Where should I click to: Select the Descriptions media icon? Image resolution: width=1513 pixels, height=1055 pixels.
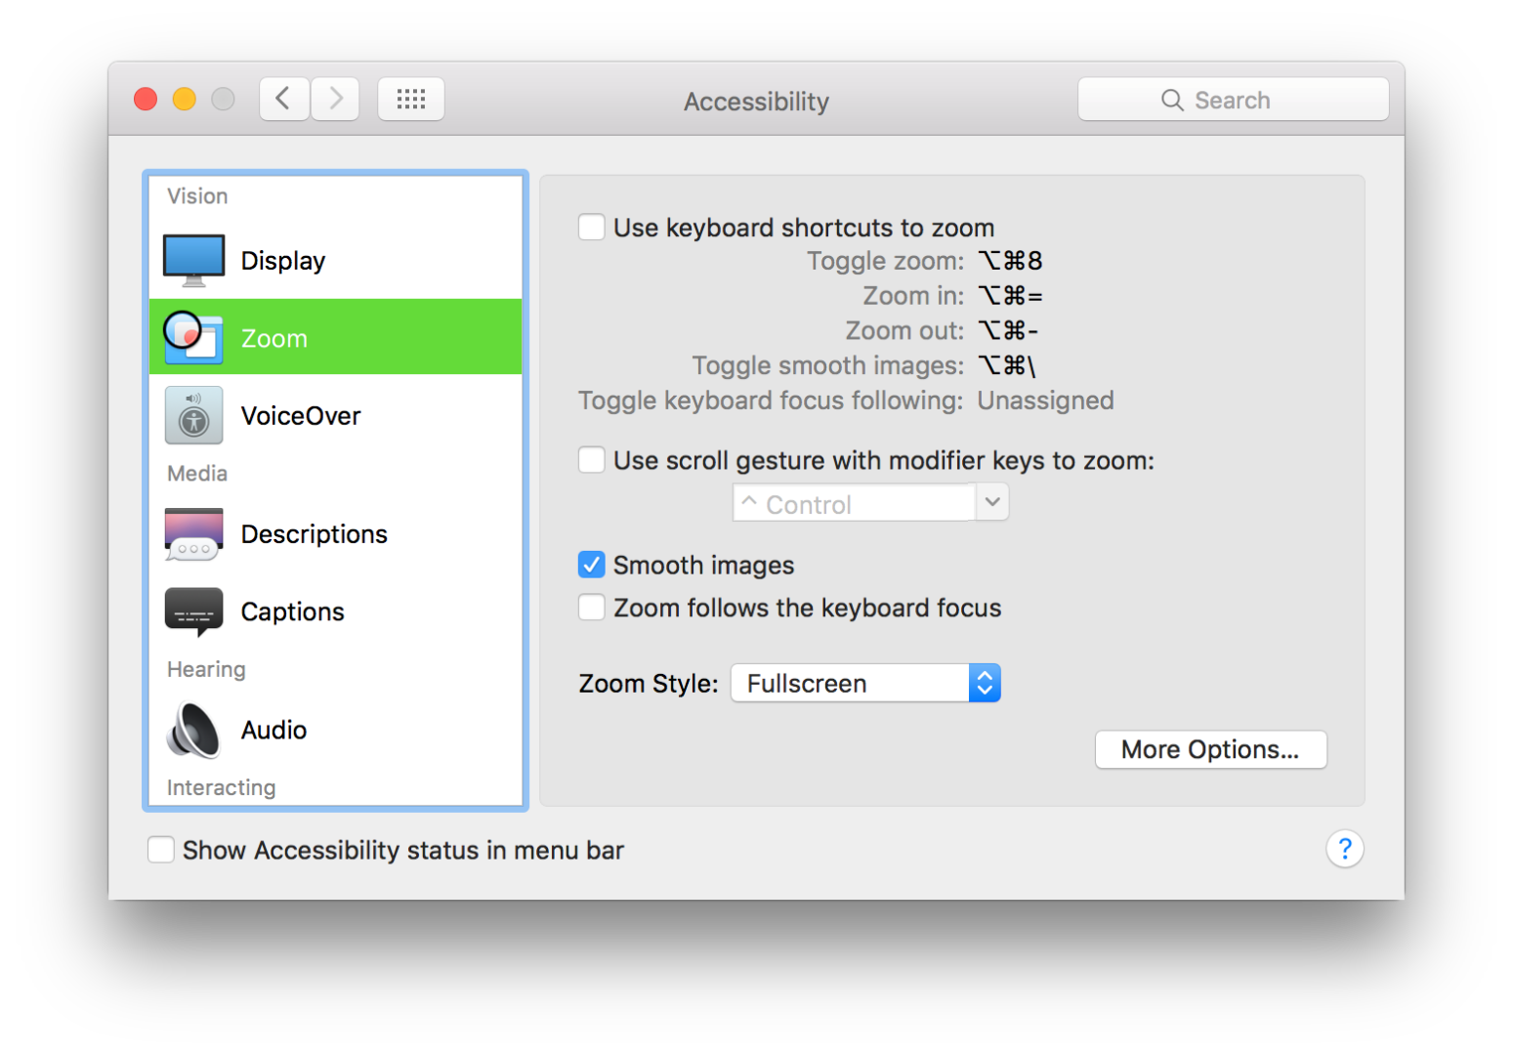click(x=193, y=533)
